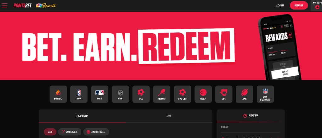Viewport: 322px width, 138px height.
Task: Select the NHL sport tile
Action: click(x=120, y=94)
